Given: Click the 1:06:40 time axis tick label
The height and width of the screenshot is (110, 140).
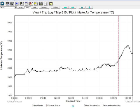Looking at the screenshot, I should click(x=128, y=98).
